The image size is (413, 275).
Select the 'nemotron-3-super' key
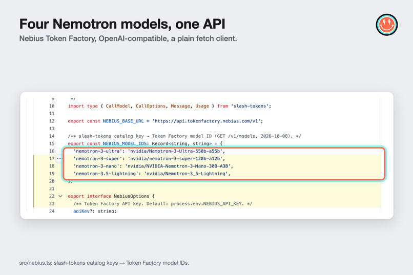(x=97, y=159)
